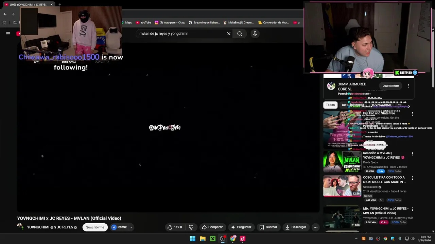Open the Mix YOVNGCHIMI playlist thumbnail
The image size is (435, 244).
coord(342,217)
